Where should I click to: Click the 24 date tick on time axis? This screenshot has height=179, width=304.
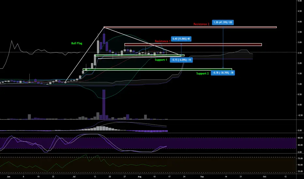point(184,176)
